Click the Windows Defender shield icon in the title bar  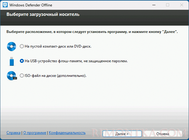(5, 5)
